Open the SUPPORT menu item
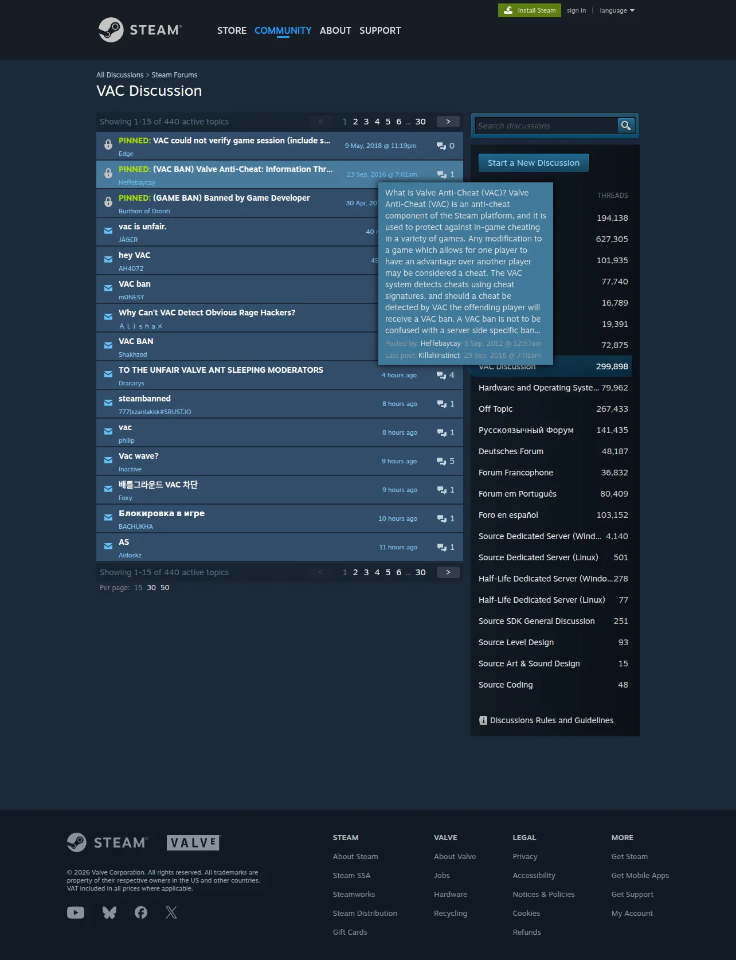Image resolution: width=736 pixels, height=960 pixels. (380, 30)
